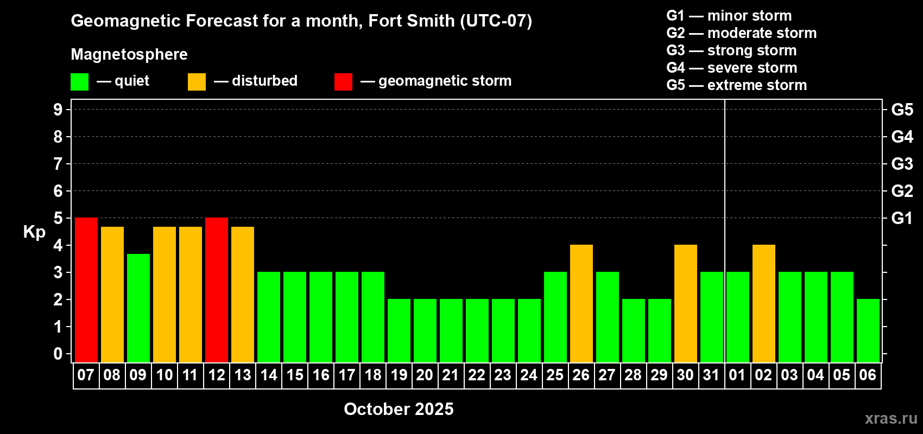Select the red bar above date 12
The width and height of the screenshot is (923, 434).
click(217, 290)
